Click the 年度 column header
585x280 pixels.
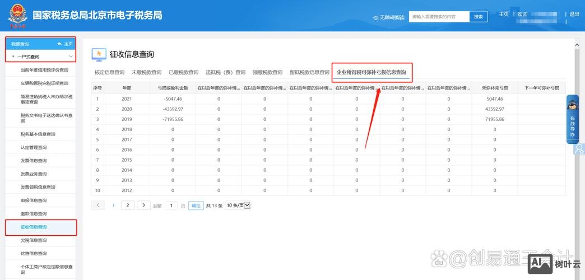click(x=127, y=88)
